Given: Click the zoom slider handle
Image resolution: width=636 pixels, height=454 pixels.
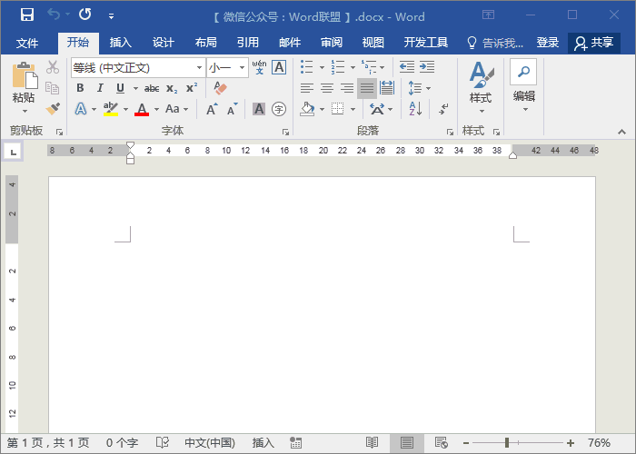Looking at the screenshot, I should coord(507,443).
